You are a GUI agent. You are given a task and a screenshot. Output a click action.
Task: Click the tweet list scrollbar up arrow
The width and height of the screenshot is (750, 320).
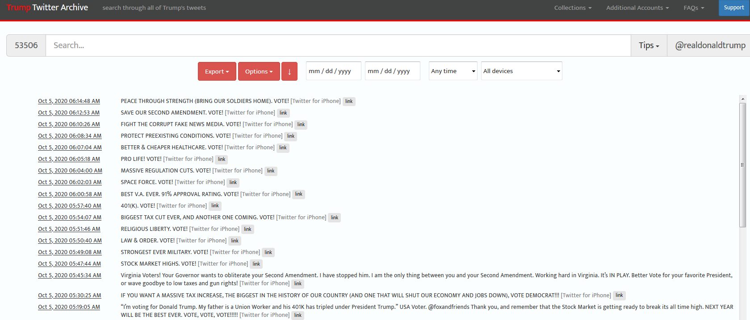click(x=742, y=99)
